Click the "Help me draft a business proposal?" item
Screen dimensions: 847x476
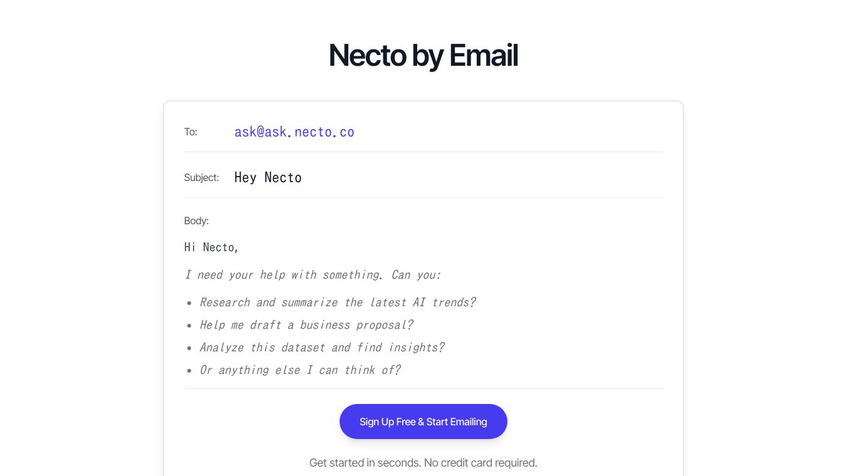306,324
